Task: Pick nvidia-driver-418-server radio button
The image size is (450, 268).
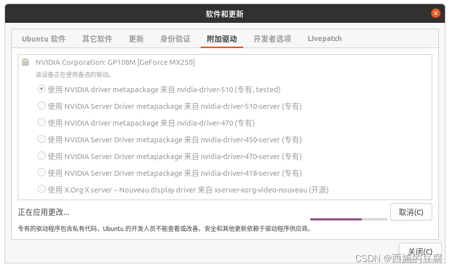Action: [x=42, y=172]
